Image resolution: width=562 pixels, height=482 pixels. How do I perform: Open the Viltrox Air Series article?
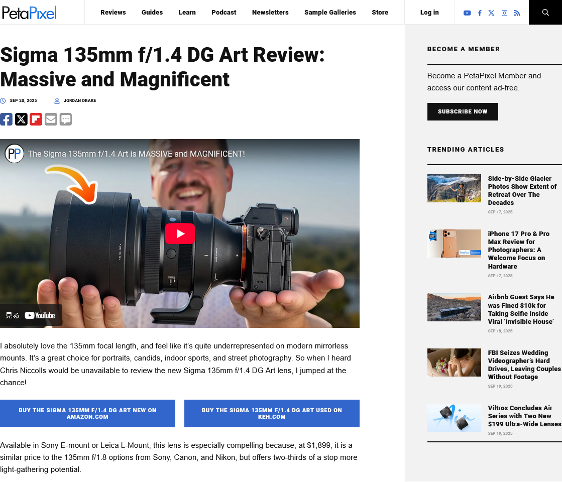pyautogui.click(x=524, y=416)
